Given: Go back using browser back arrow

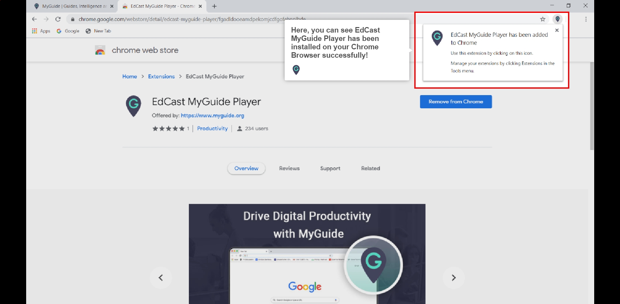Looking at the screenshot, I should 34,19.
